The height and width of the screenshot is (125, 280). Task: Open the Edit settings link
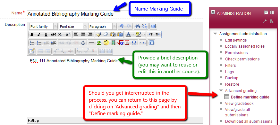pos(236,40)
